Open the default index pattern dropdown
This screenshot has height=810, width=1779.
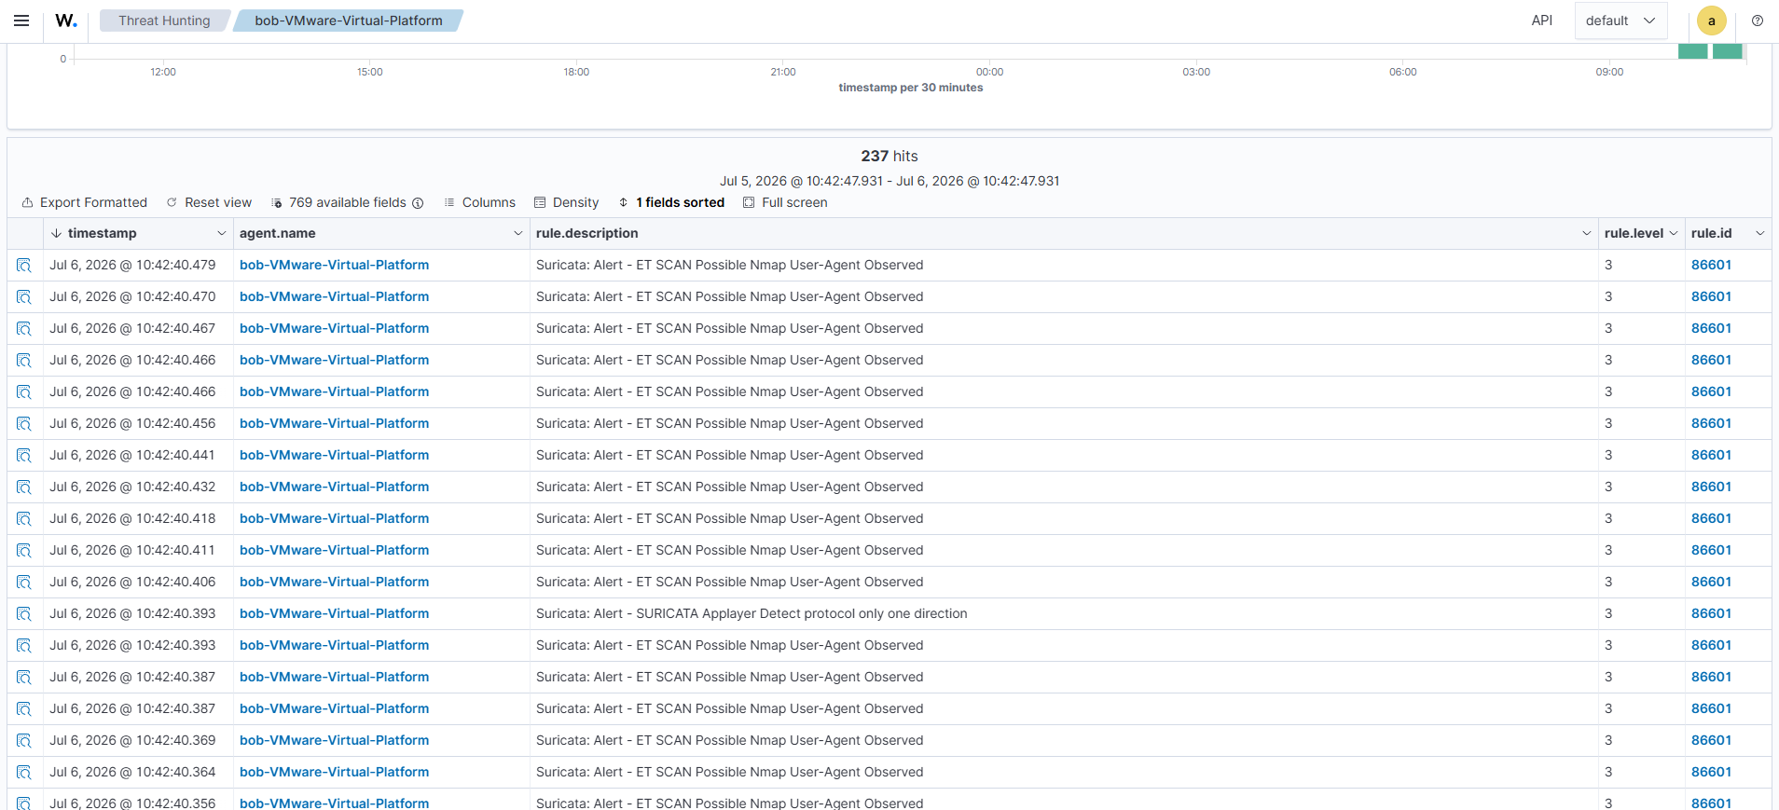click(x=1620, y=21)
